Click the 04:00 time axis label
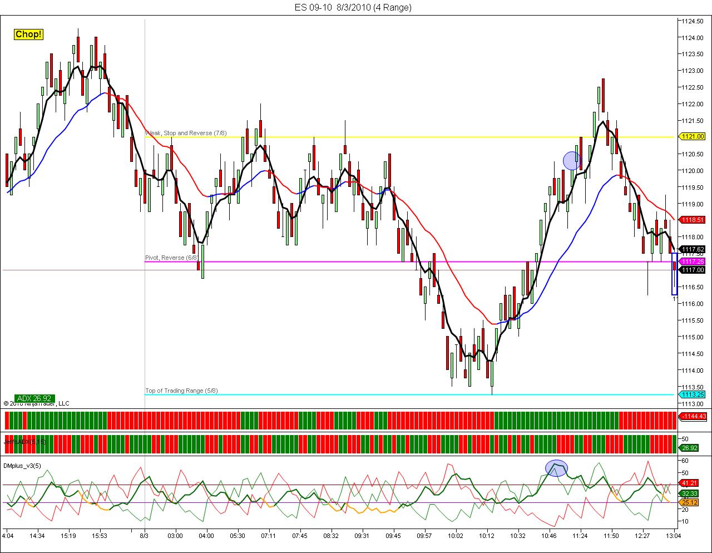 click(x=206, y=536)
